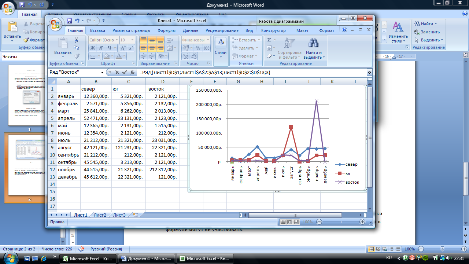
Task: Open font size 10 dropdown
Action: click(133, 40)
